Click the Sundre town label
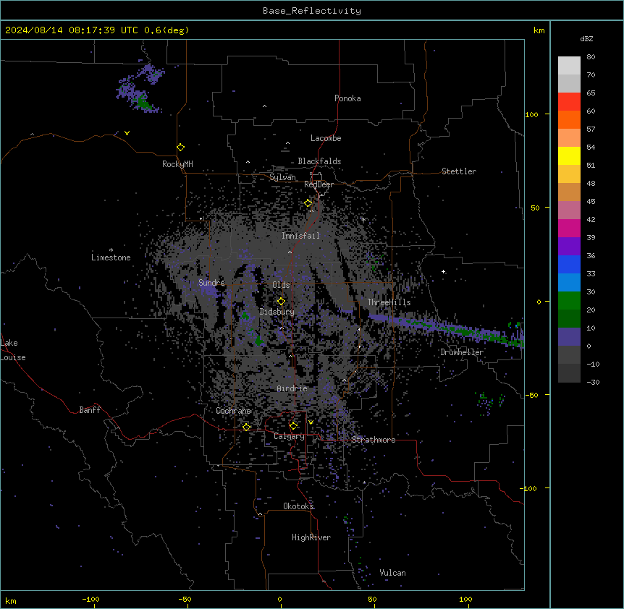 coord(211,283)
